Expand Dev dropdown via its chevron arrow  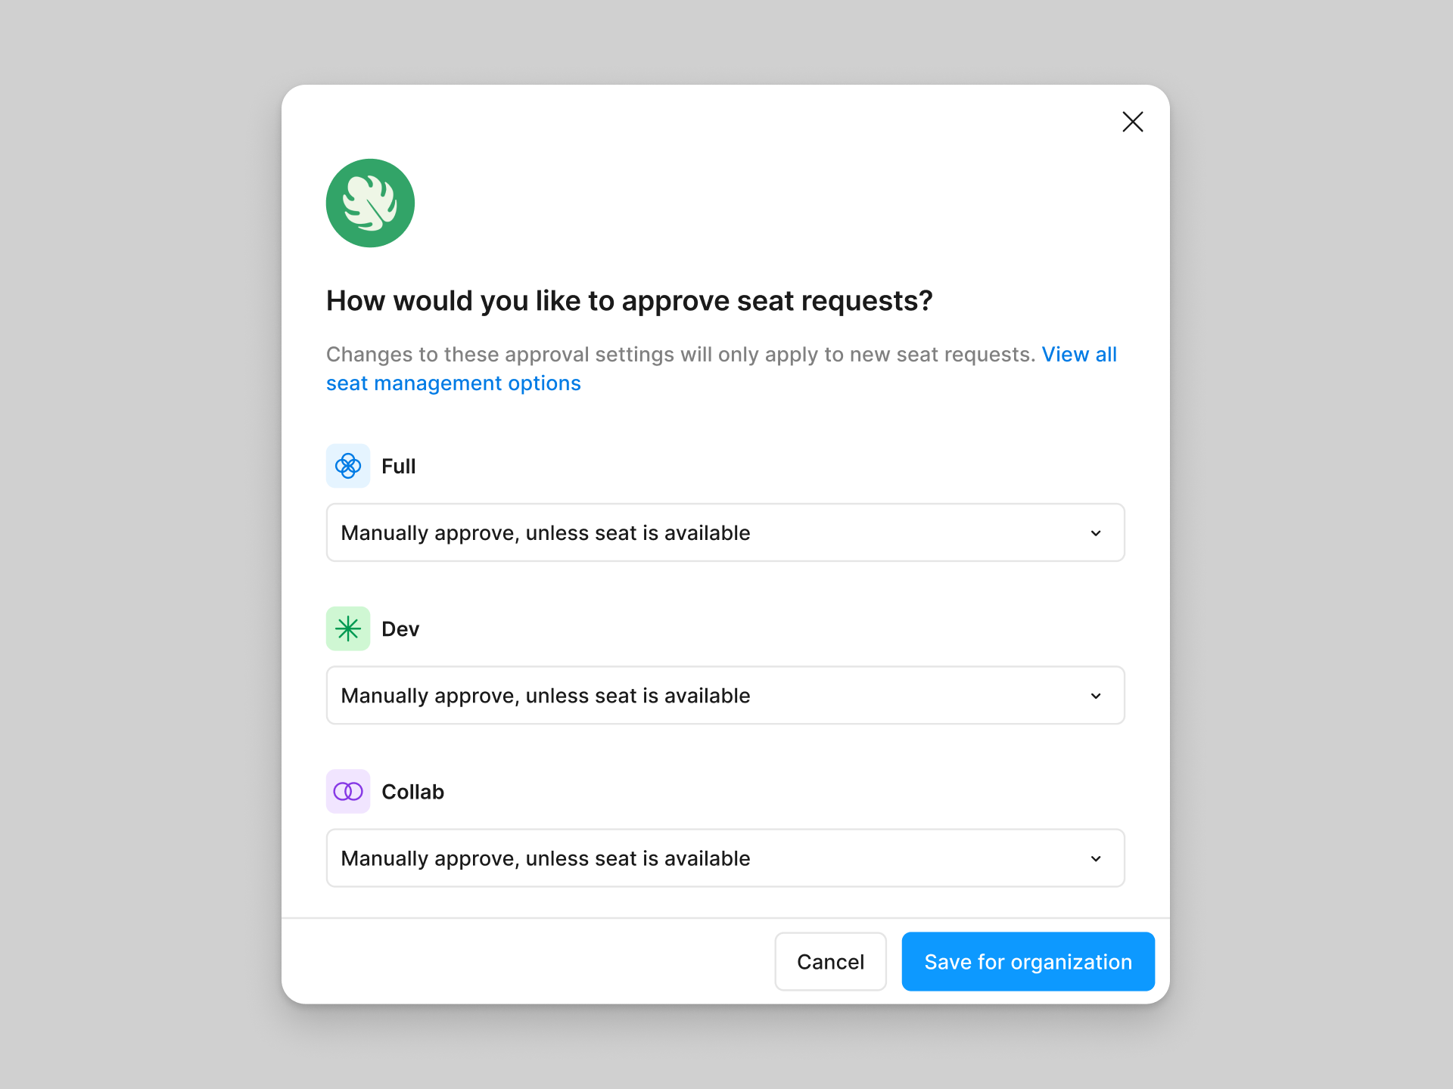[x=1096, y=696]
